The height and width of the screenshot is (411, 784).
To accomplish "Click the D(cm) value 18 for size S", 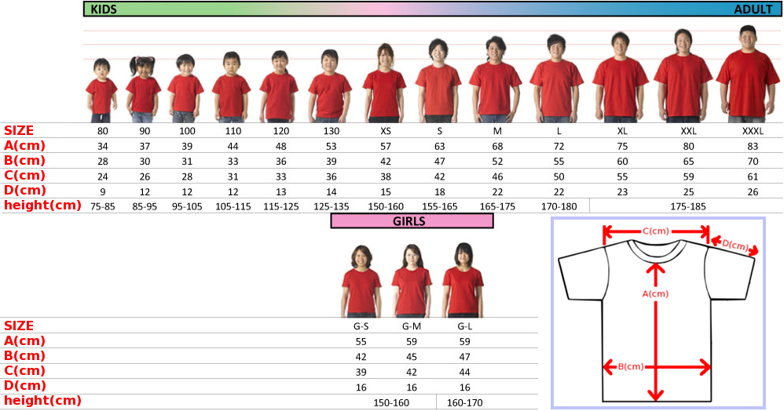I will pos(439,191).
